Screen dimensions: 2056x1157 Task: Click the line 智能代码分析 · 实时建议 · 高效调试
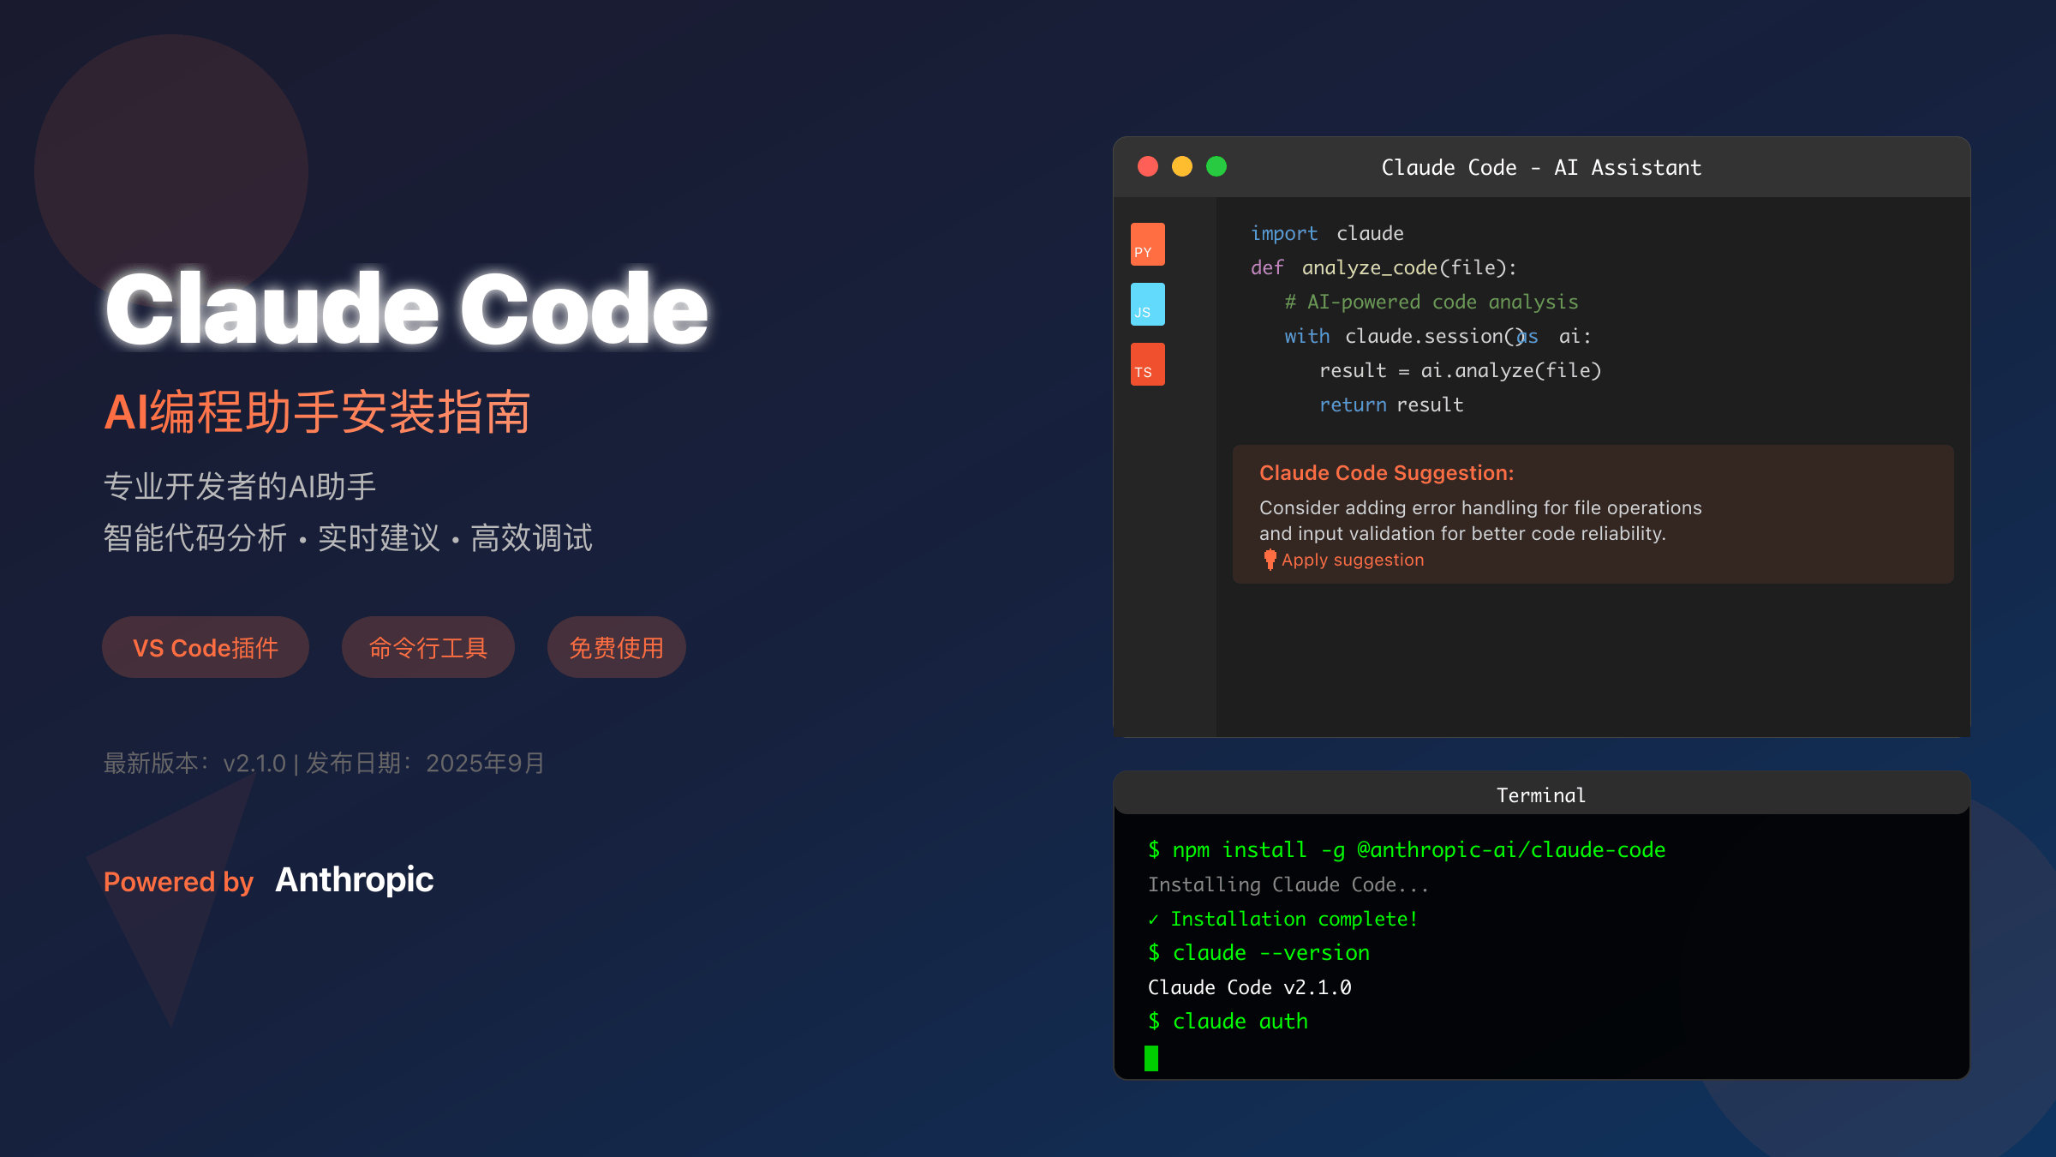click(x=348, y=538)
